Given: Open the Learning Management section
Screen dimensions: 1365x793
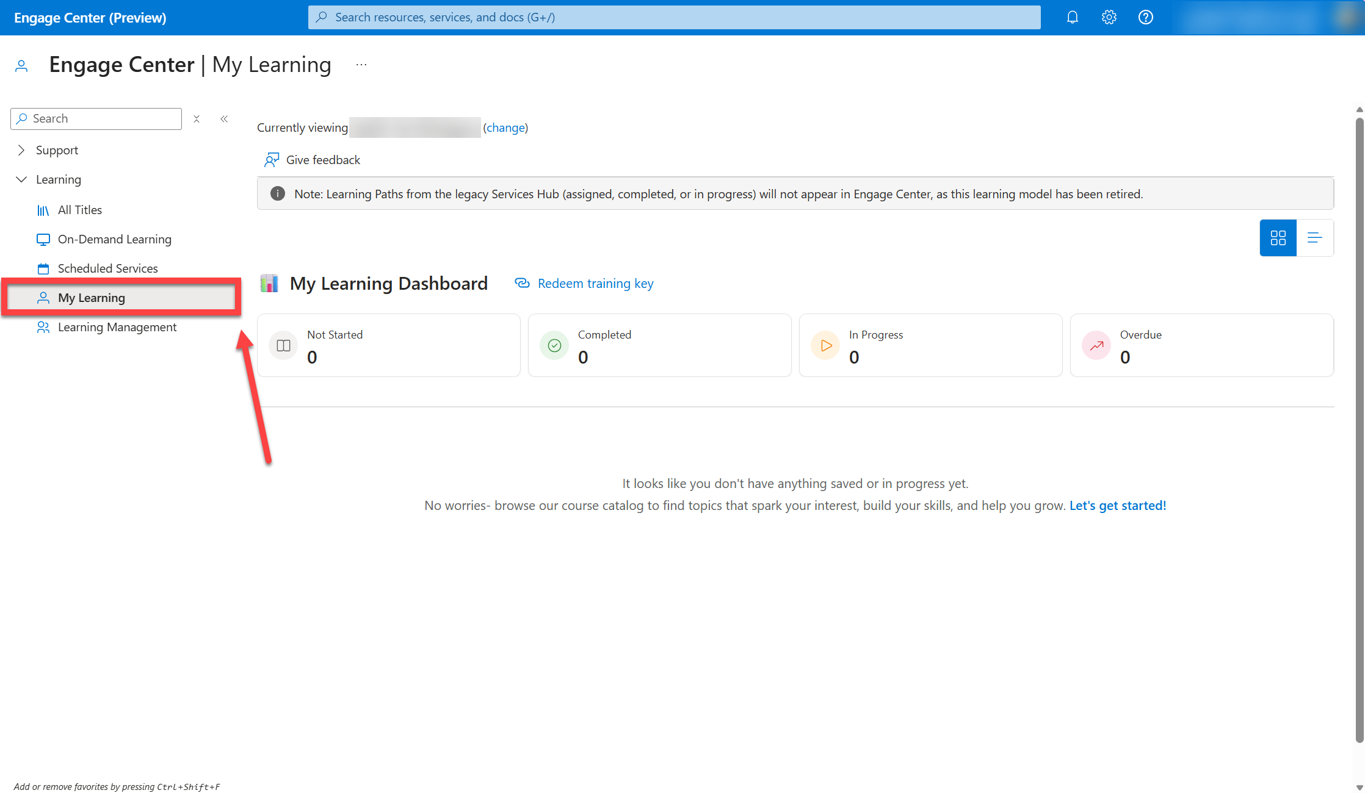Looking at the screenshot, I should [117, 327].
